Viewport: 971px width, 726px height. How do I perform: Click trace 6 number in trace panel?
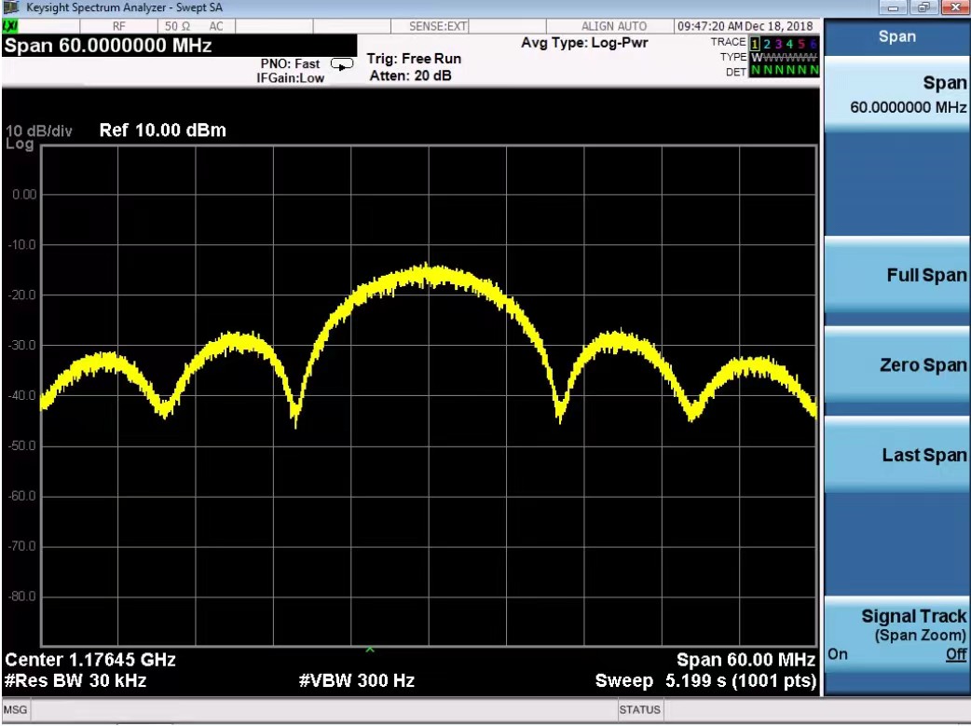coord(815,43)
